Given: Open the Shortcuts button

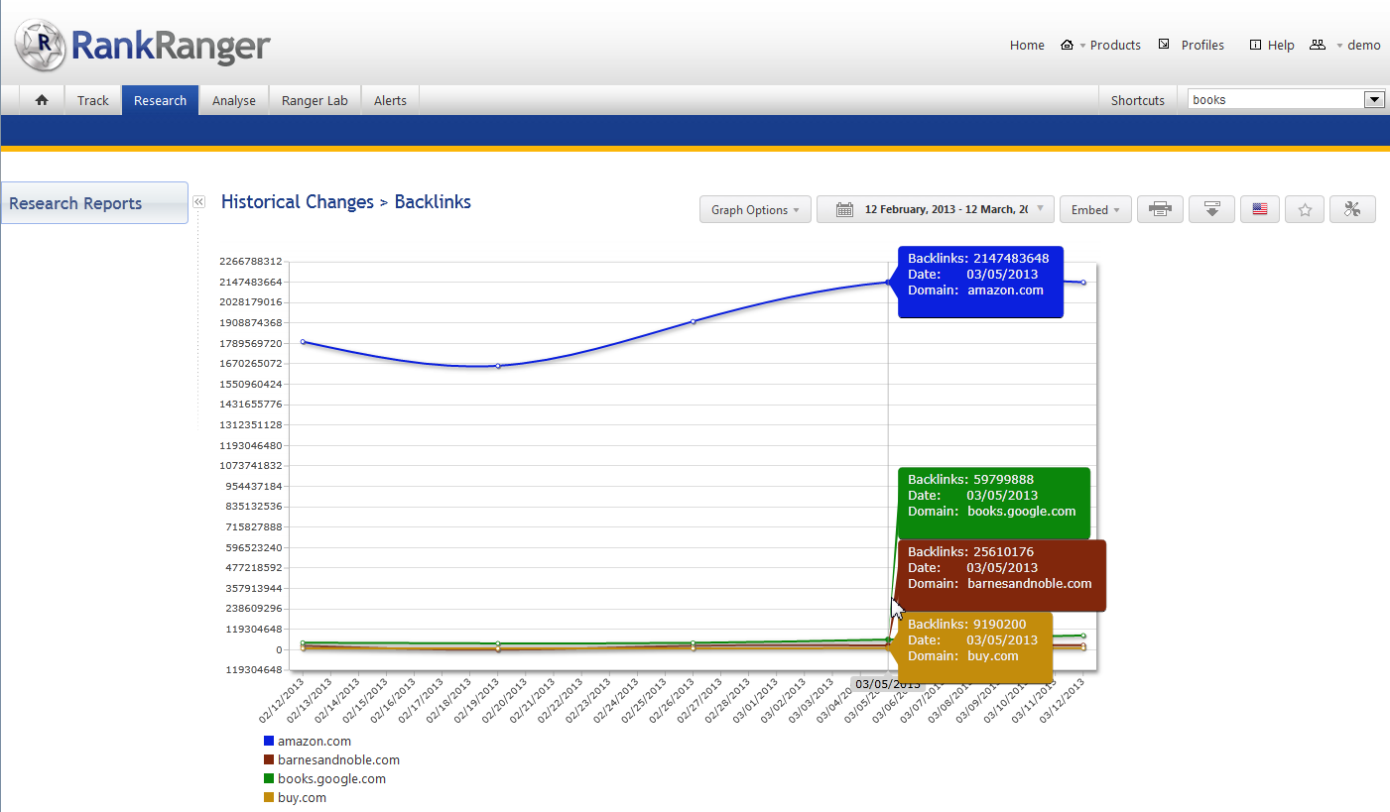Looking at the screenshot, I should coord(1137,100).
